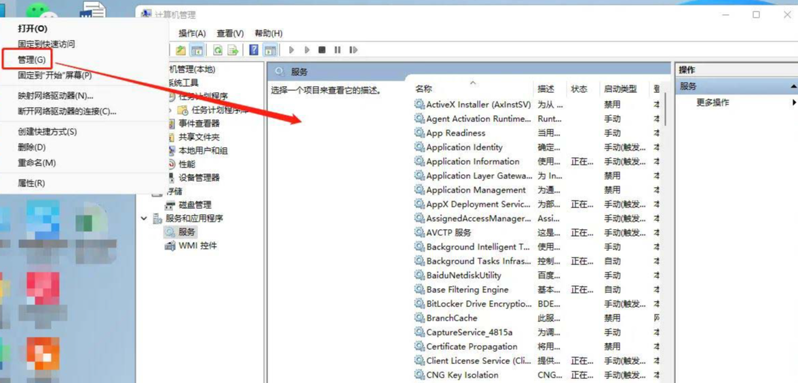Select 设备管理器 in the console tree
This screenshot has height=383, width=798.
click(x=199, y=178)
